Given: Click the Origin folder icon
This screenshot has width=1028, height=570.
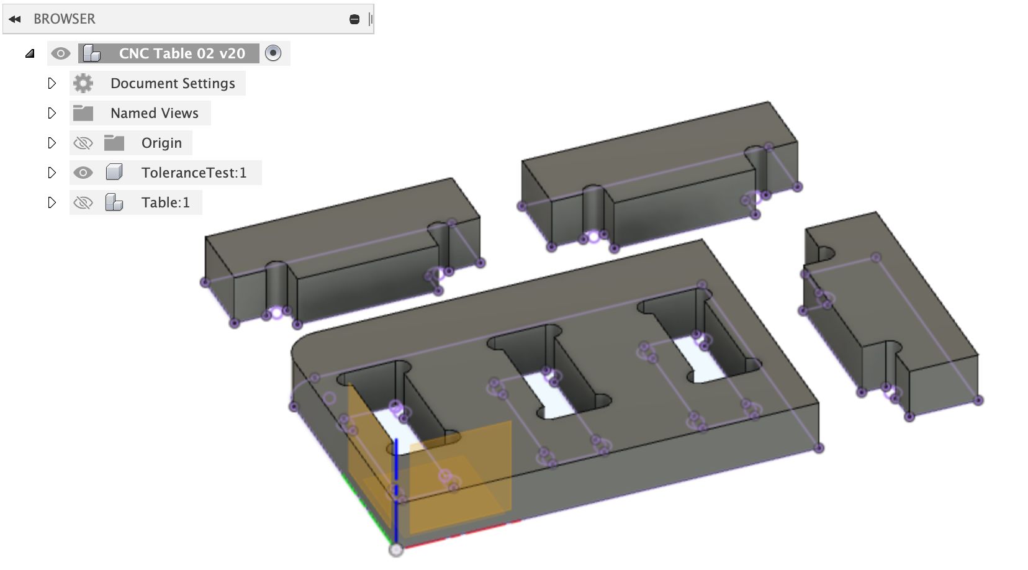Looking at the screenshot, I should point(114,142).
